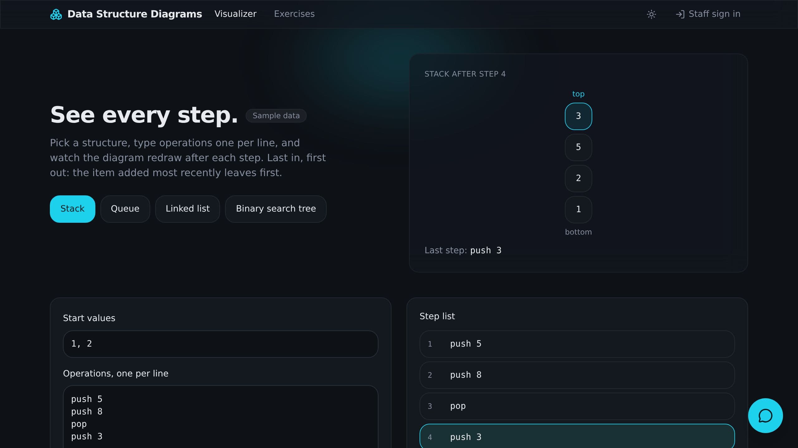Select step 4 push 3

(x=577, y=436)
